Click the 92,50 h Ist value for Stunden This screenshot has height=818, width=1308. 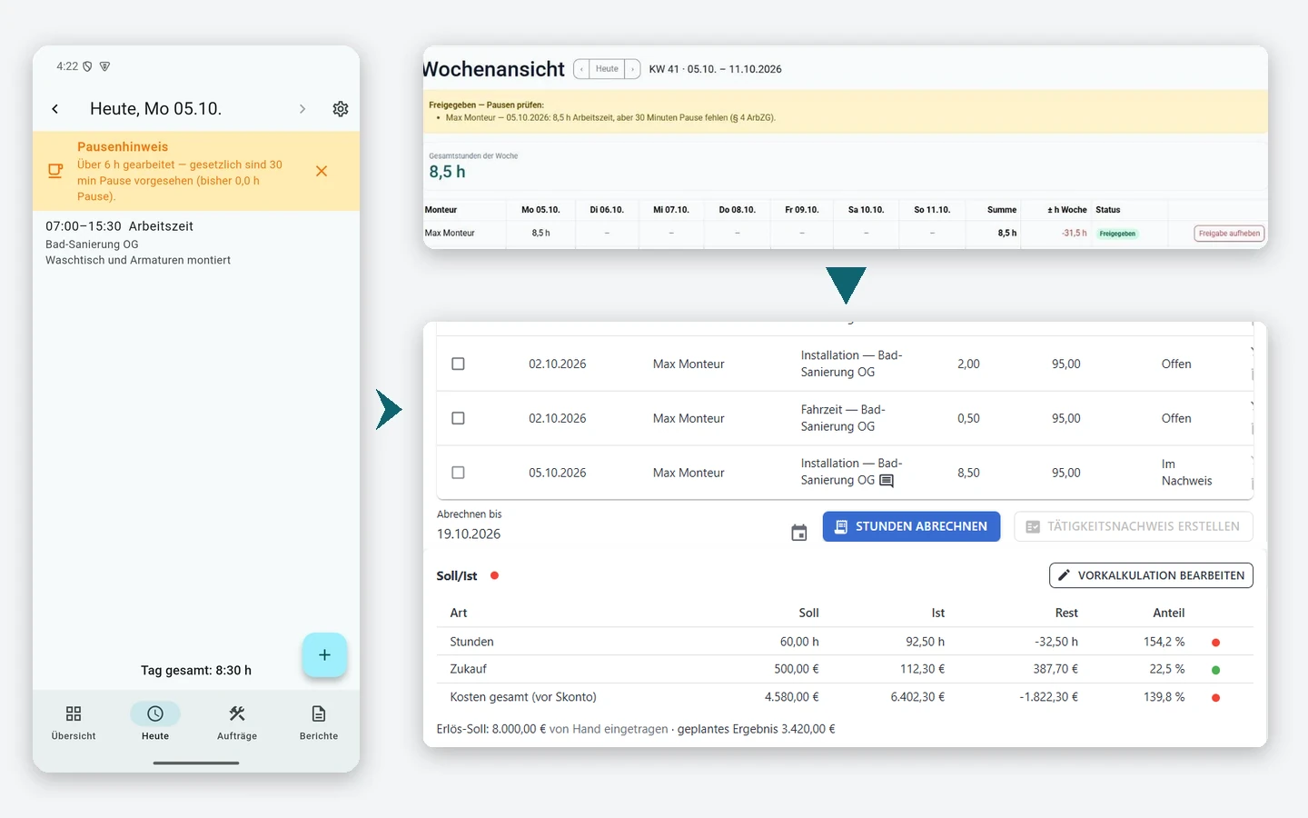(x=925, y=642)
